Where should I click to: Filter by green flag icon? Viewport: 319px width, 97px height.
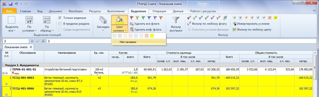point(207,18)
